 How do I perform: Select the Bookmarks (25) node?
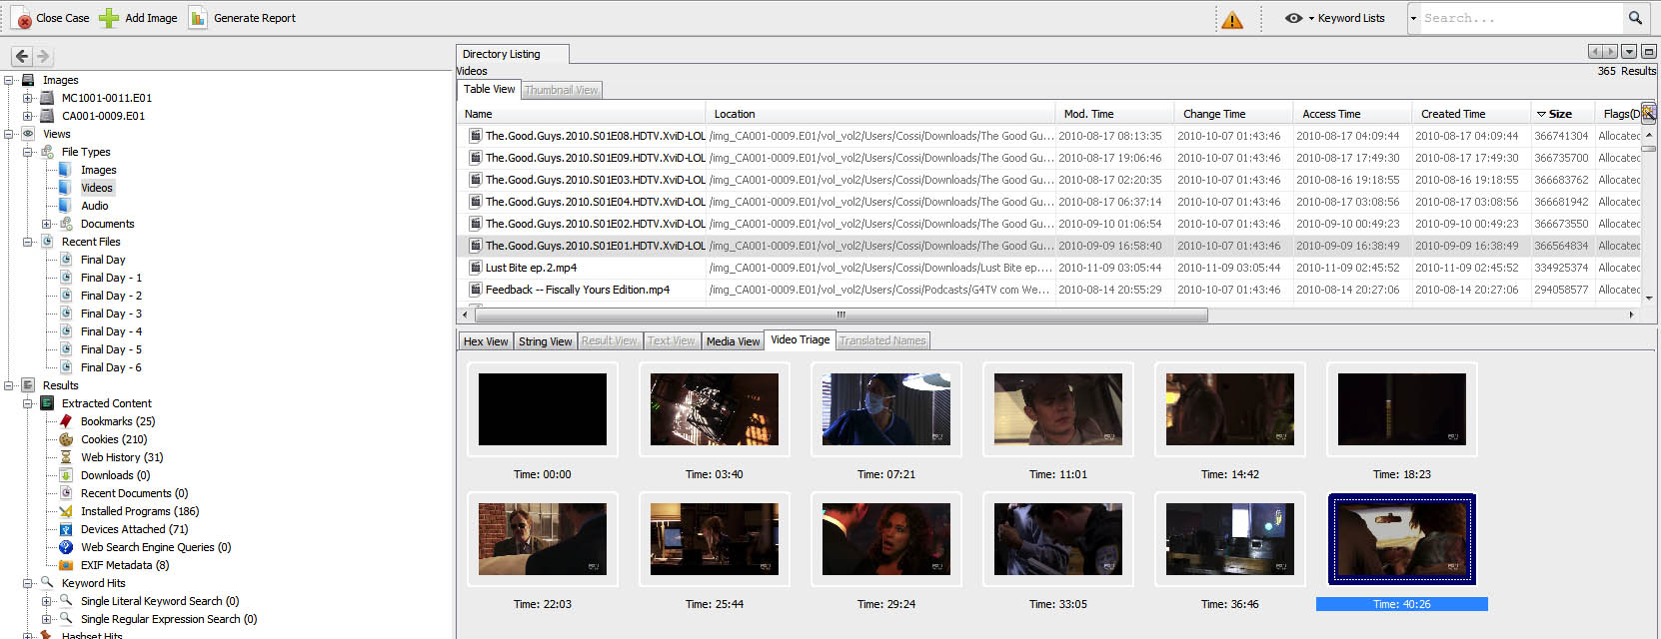click(x=118, y=421)
